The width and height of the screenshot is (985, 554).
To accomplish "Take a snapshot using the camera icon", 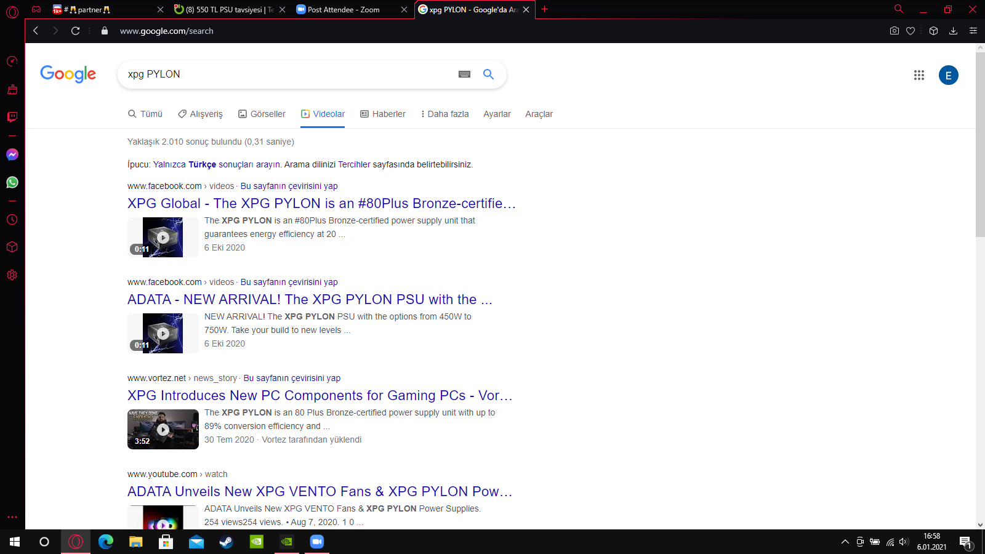I will [894, 30].
